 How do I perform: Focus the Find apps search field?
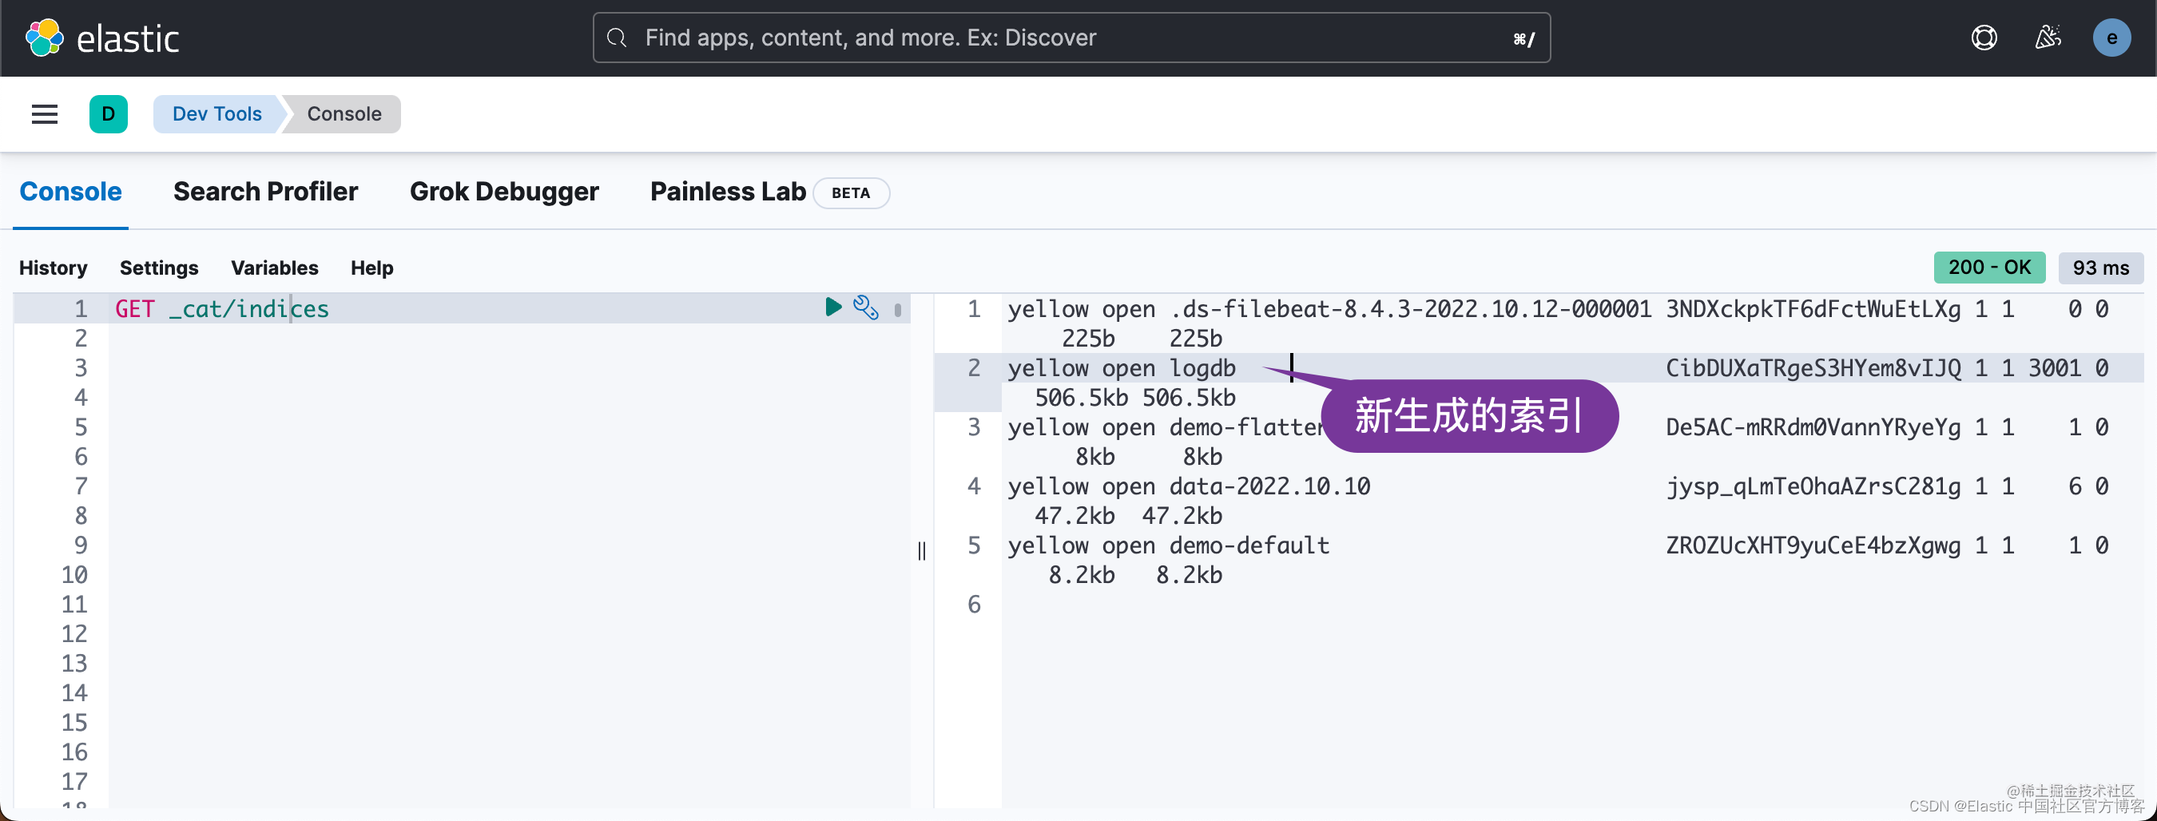(1071, 38)
